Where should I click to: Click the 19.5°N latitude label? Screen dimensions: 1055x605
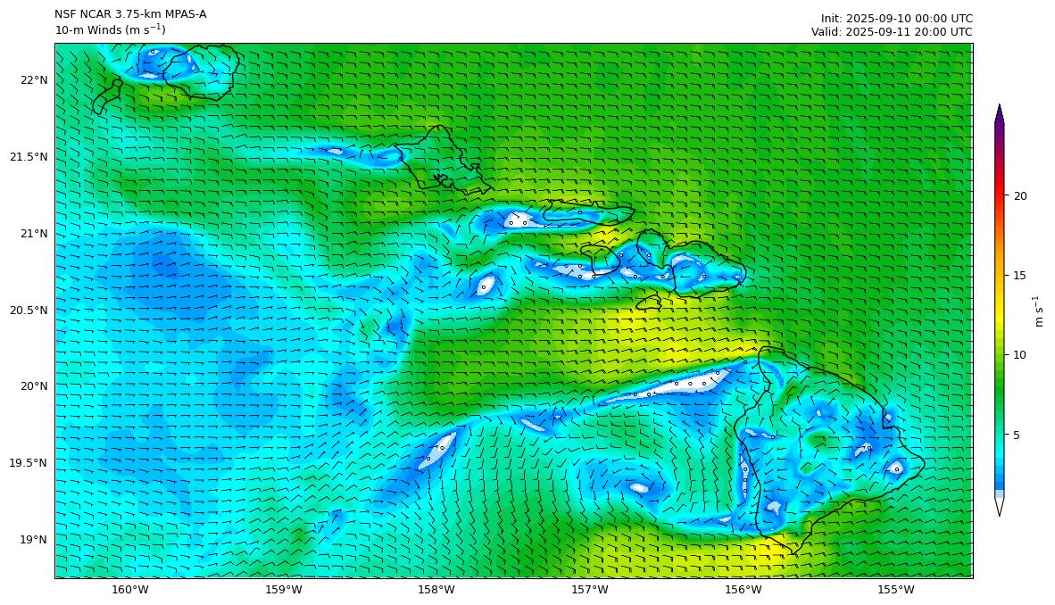point(29,463)
